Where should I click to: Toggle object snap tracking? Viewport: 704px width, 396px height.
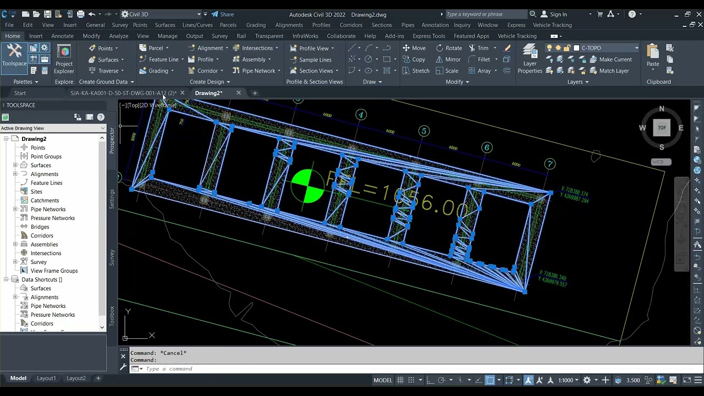click(x=479, y=380)
